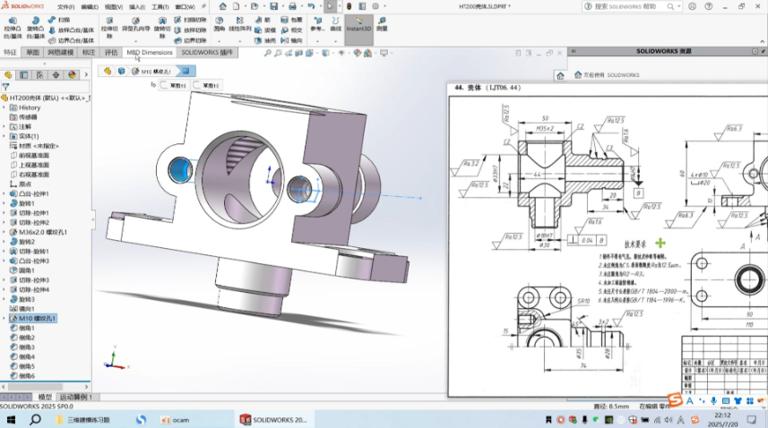Select the 旋转凸台/基体 revolve boss tool
768x428 pixels.
point(35,28)
